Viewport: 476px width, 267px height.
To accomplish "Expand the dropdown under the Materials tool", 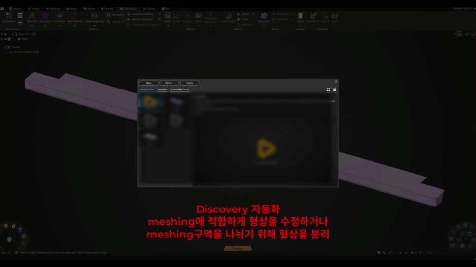I will [32, 26].
